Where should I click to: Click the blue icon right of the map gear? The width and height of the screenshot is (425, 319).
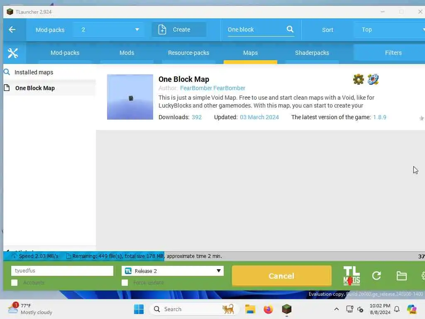click(373, 79)
